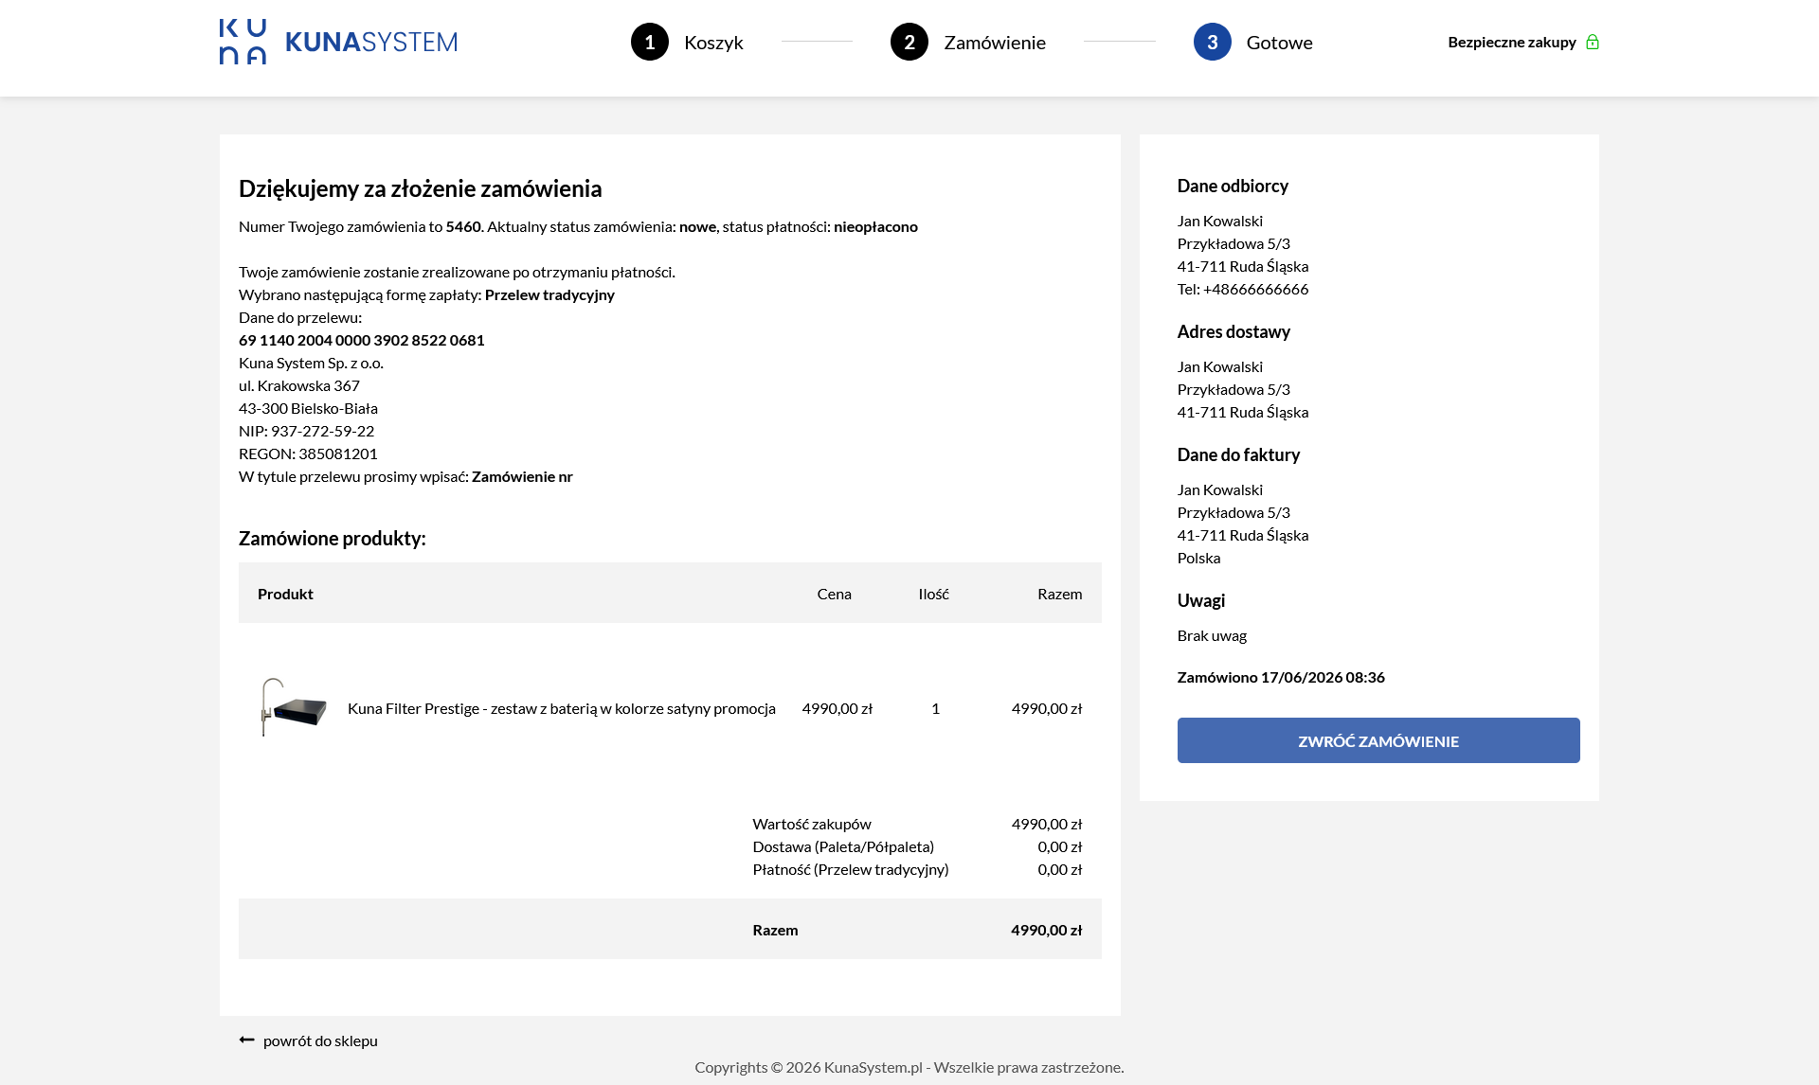Screen dimensions: 1819x1085
Task: Click the Produkt column header
Action: [285, 594]
